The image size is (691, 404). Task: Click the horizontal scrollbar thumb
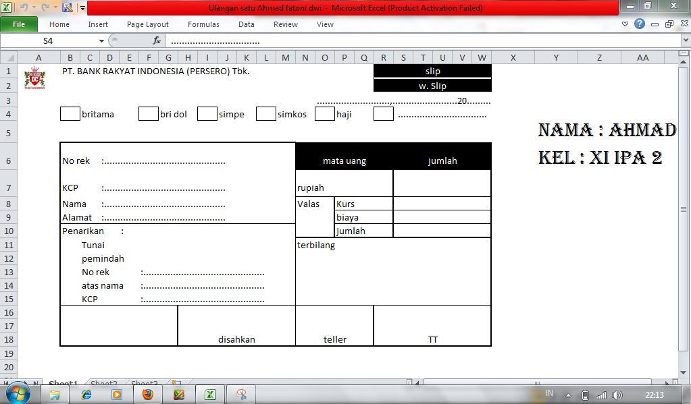click(x=537, y=382)
